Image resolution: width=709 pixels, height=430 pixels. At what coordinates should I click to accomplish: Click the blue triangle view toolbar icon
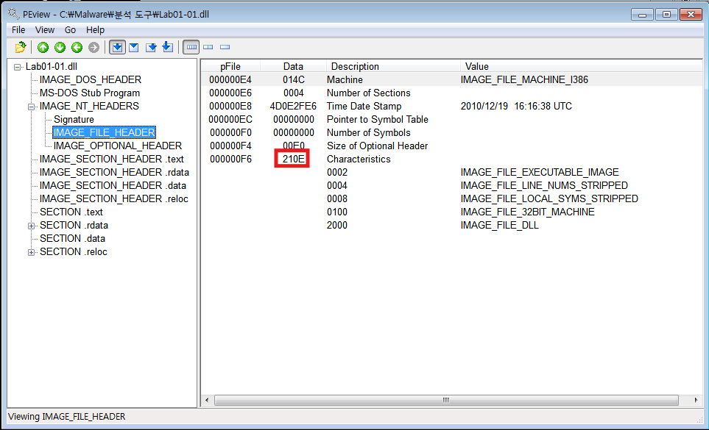pos(134,47)
